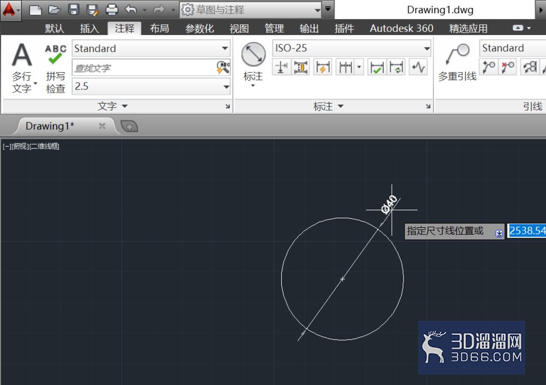Click the Save As icon

click(93, 10)
